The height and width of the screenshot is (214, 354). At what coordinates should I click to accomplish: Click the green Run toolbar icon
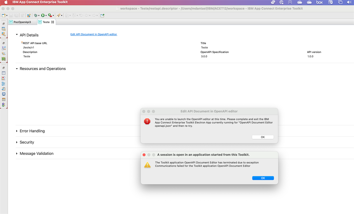[43, 15]
